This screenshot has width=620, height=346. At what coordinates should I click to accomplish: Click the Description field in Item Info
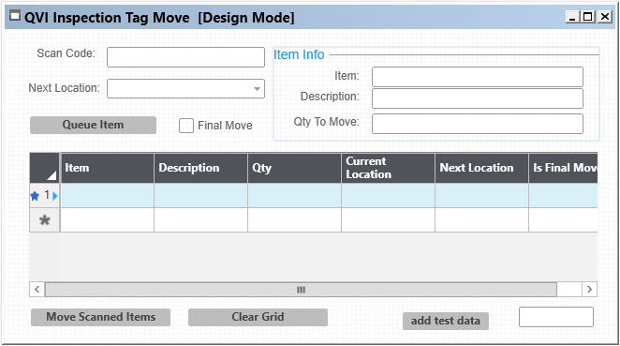click(478, 98)
